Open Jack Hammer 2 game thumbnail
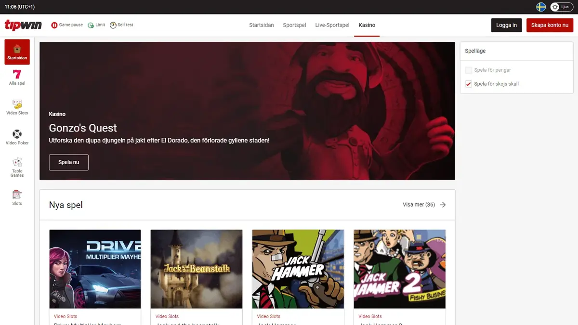 pos(400,269)
